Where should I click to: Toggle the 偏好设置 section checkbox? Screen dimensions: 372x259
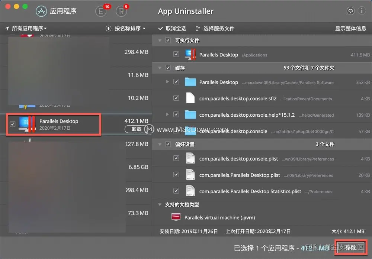[168, 144]
